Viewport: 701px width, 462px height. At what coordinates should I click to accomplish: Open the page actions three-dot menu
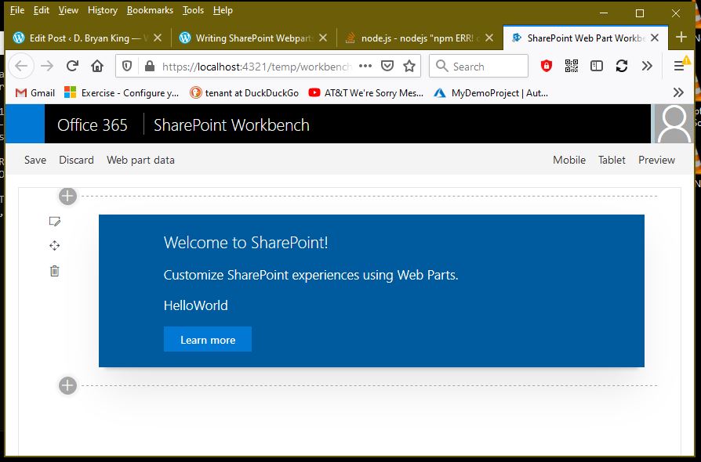click(x=365, y=67)
